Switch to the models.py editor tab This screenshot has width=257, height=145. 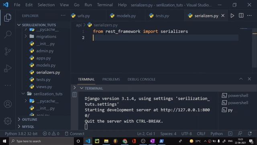126,16
